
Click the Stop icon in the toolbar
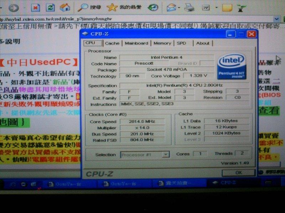click(x=36, y=7)
